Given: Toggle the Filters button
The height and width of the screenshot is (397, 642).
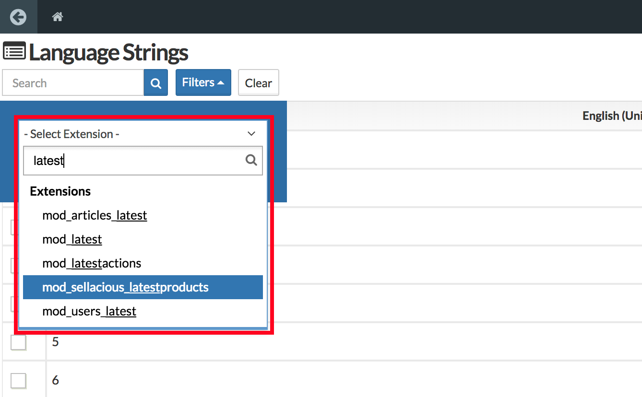Looking at the screenshot, I should point(203,82).
